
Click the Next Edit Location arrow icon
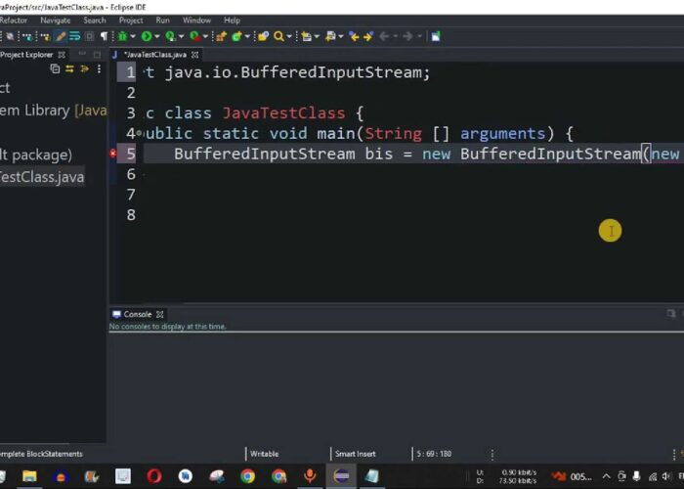click(x=368, y=36)
